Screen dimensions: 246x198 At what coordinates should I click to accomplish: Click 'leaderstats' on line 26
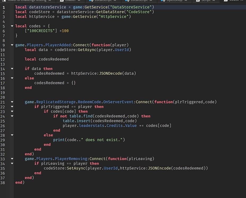(91, 125)
